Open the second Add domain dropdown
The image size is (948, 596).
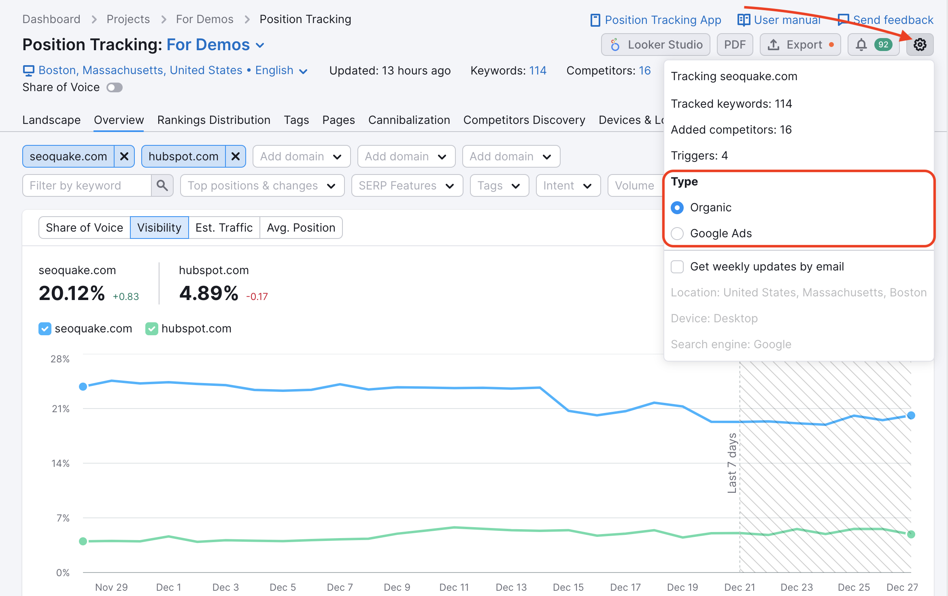click(406, 156)
